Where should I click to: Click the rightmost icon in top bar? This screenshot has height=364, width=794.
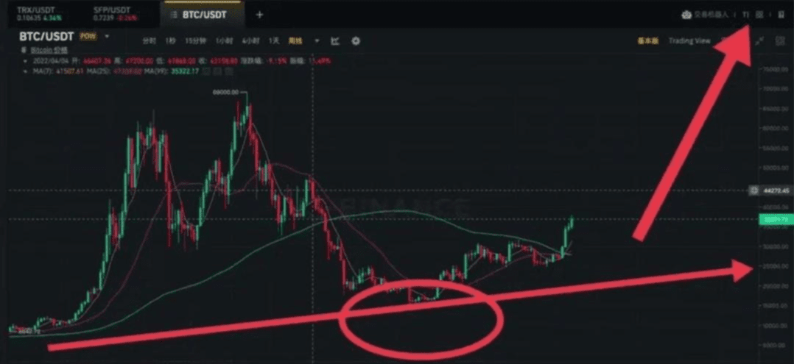point(781,15)
